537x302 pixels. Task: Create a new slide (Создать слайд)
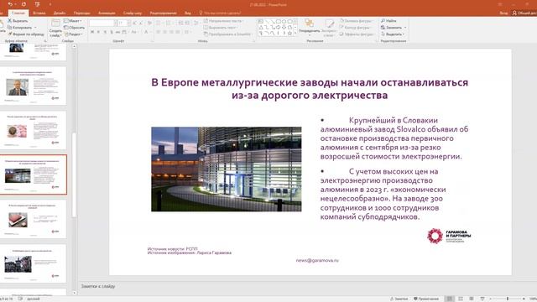tap(55, 28)
